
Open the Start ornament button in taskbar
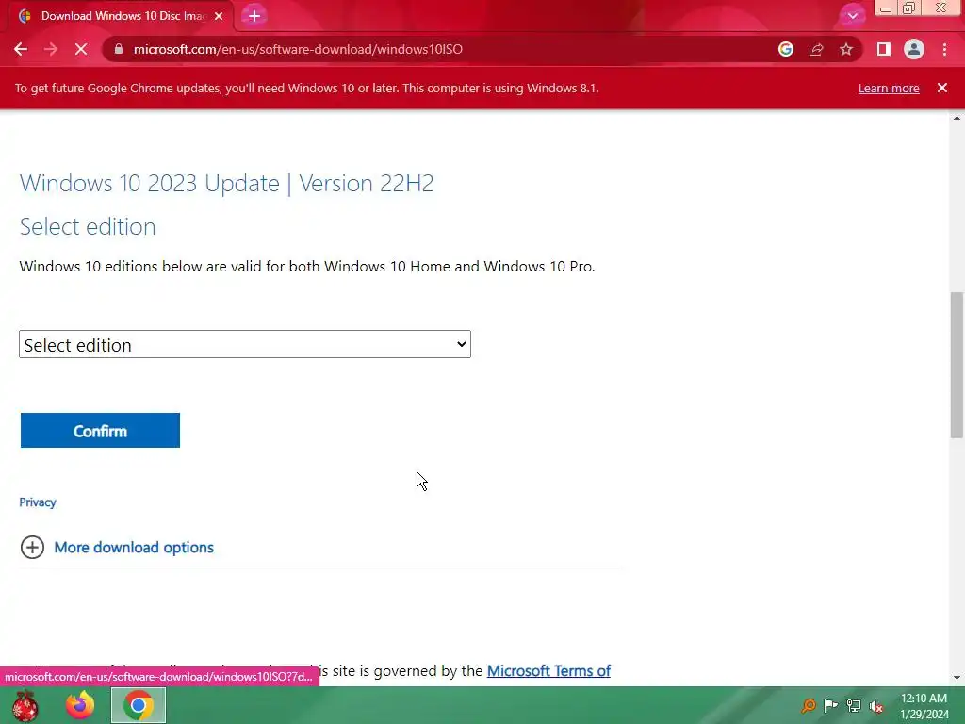click(25, 705)
